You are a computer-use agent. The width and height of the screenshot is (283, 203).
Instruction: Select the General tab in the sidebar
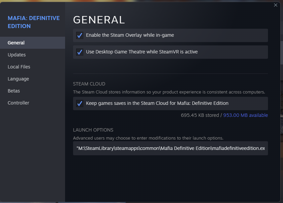(x=32, y=43)
